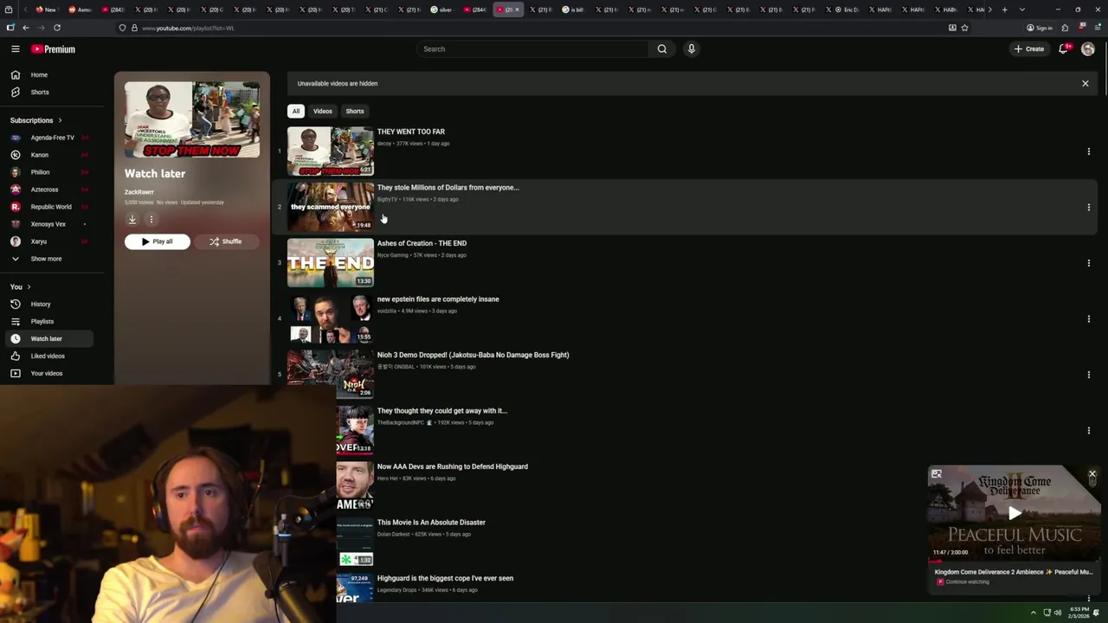This screenshot has height=623, width=1108.
Task: Open options for They stole Millions video
Action: tap(1088, 208)
